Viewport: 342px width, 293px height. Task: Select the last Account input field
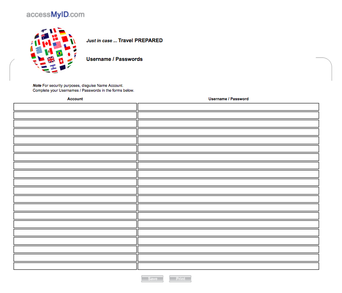pos(75,266)
